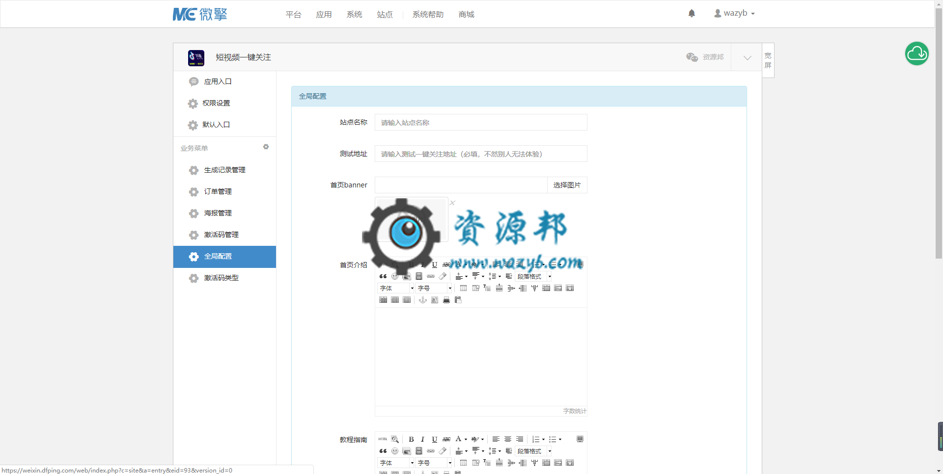Screen dimensions: 943x474
Task: Align text right in 教程指南 editor
Action: 520,439
